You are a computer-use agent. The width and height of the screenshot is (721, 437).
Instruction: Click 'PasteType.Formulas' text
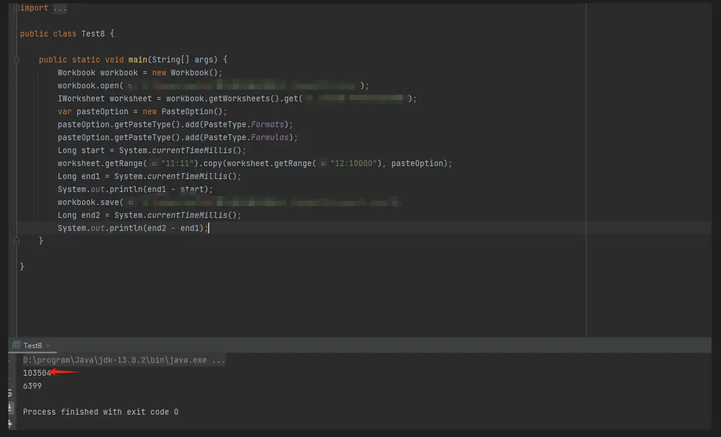[246, 137]
